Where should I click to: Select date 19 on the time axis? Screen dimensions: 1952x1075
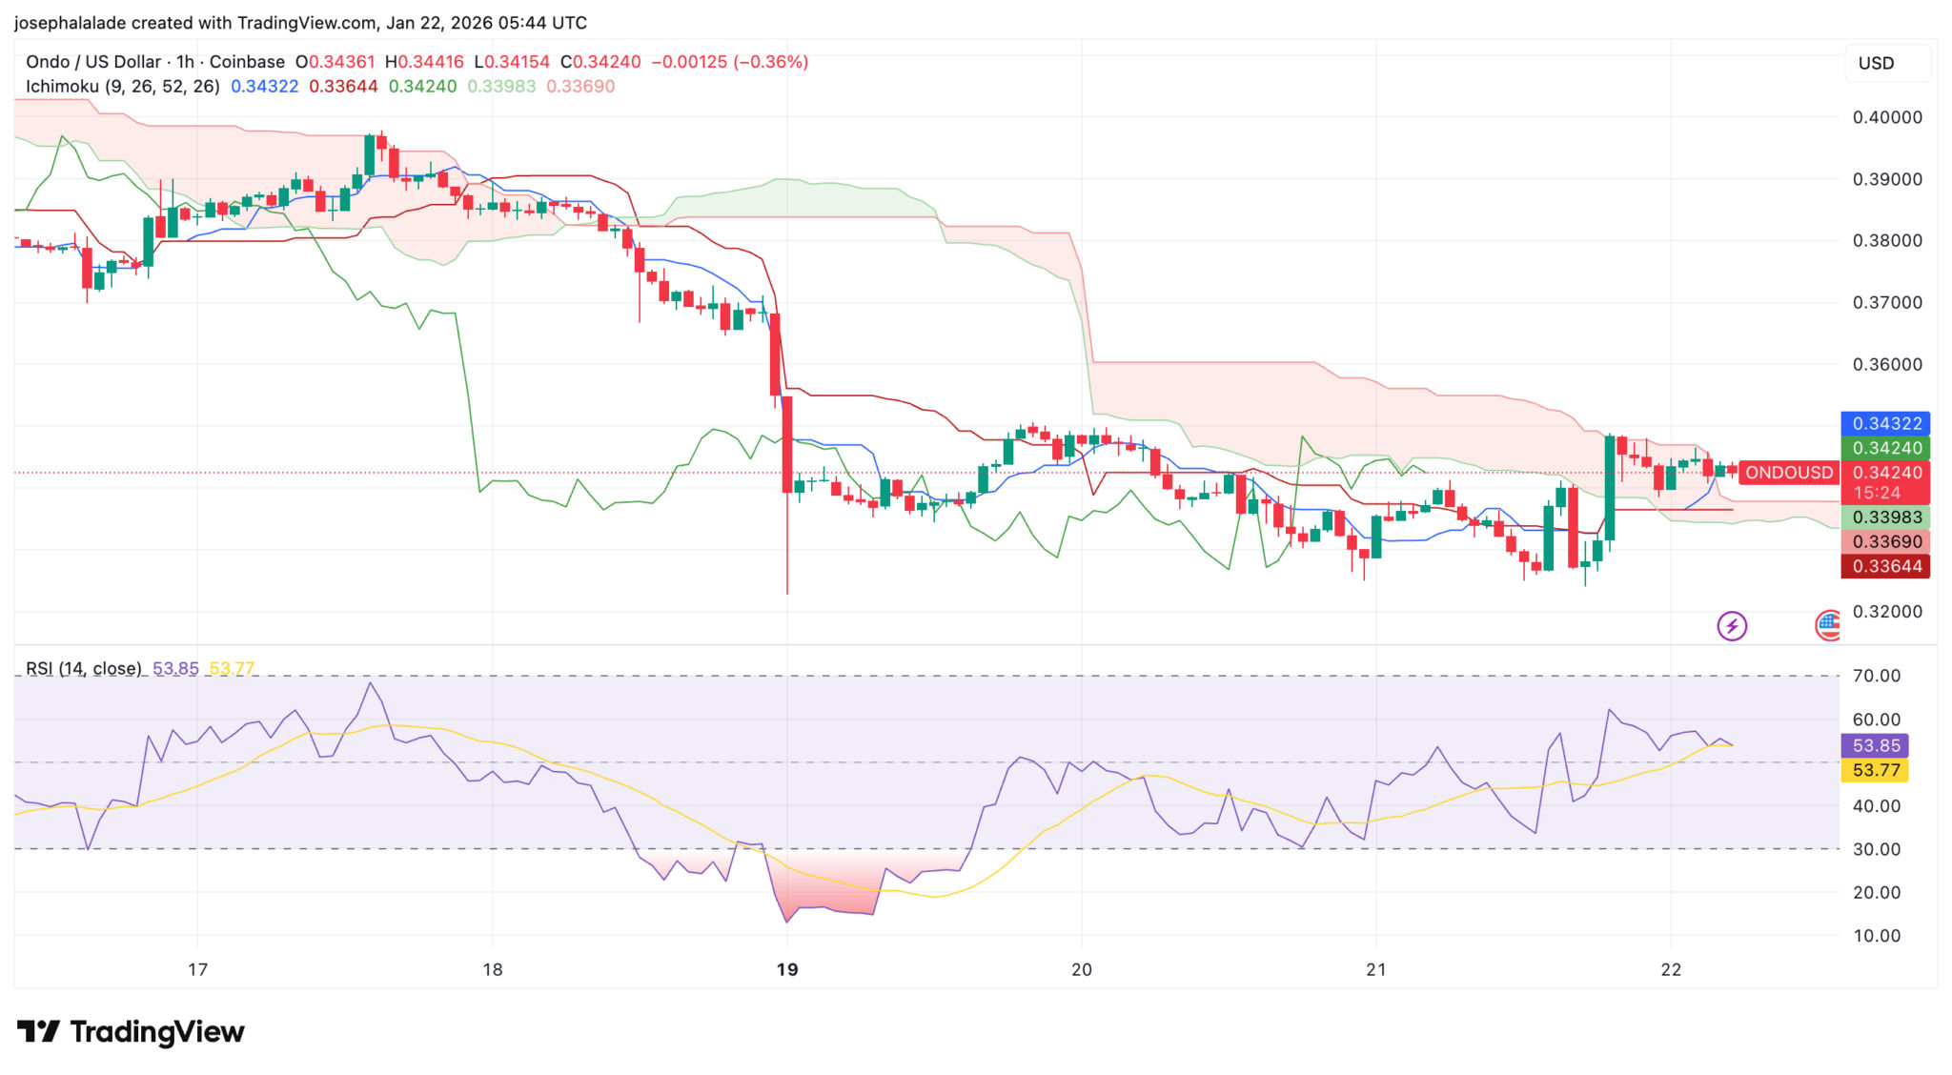click(x=786, y=969)
